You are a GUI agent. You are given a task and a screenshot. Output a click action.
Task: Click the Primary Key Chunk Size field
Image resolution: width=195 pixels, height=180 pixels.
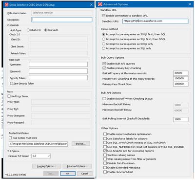[181, 84]
